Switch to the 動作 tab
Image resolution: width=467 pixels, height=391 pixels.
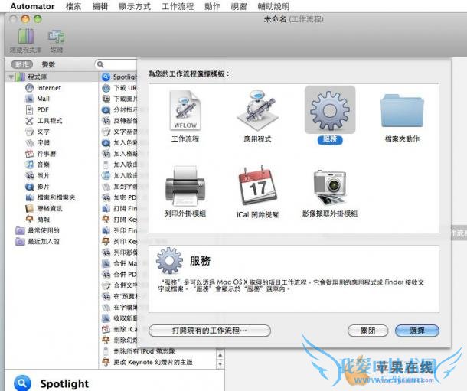coord(21,64)
